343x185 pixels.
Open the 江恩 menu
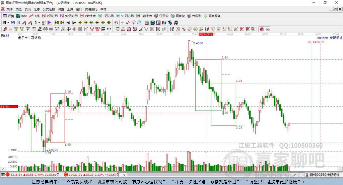coord(37,9)
